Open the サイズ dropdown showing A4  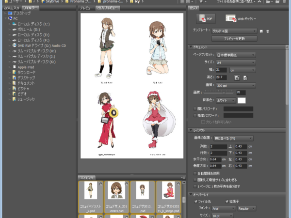coord(236,62)
